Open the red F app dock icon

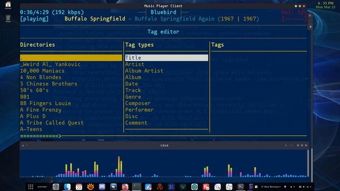pos(206,187)
